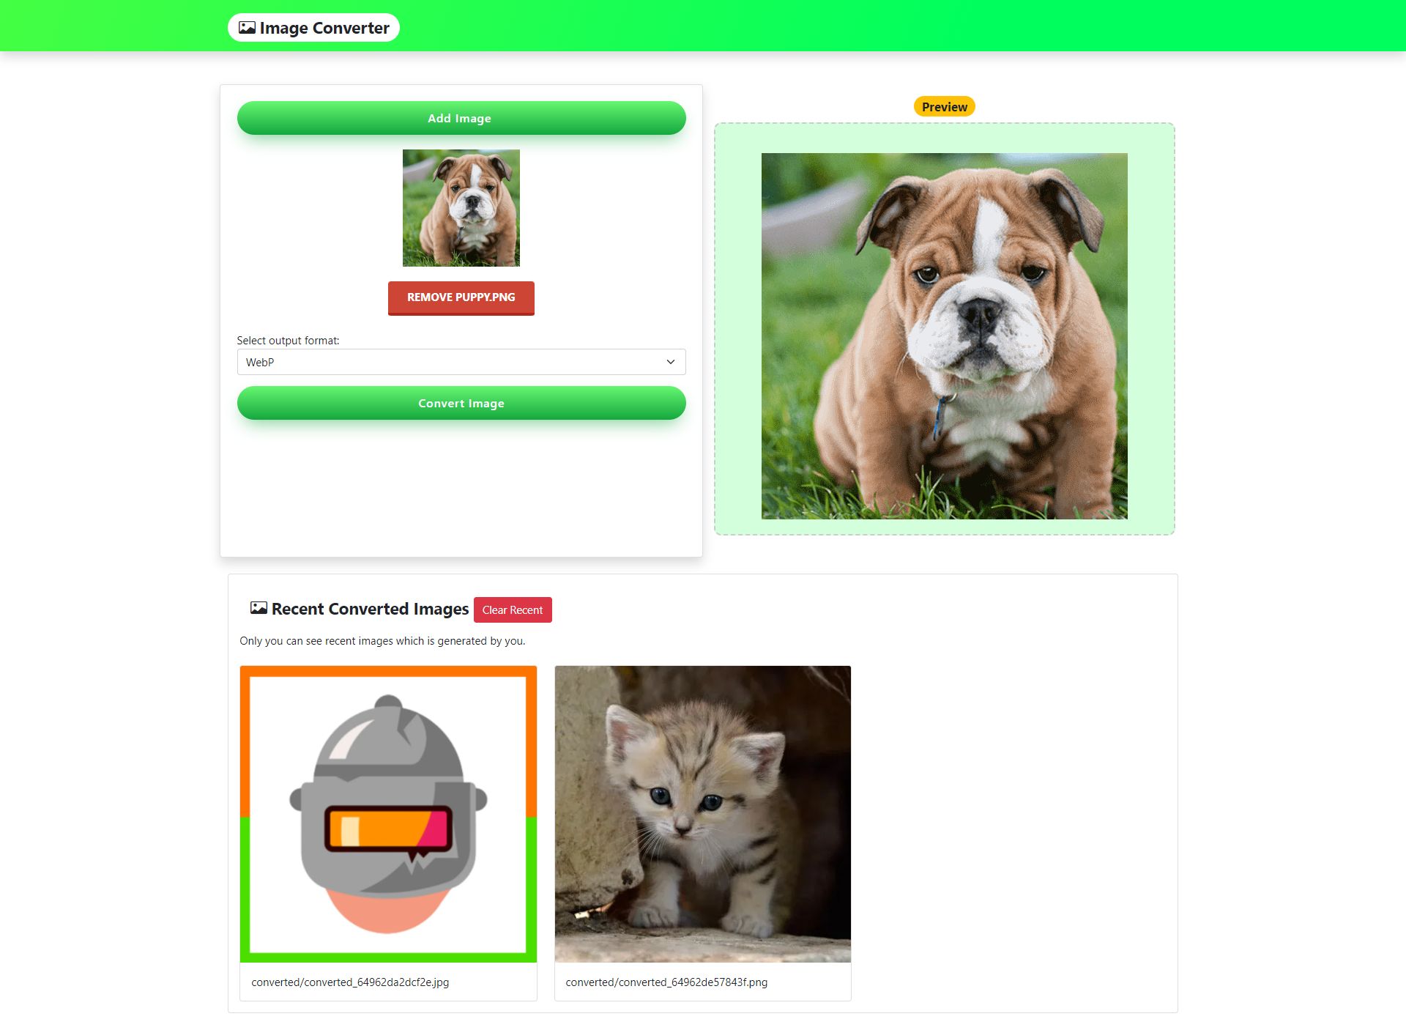Open the Image Converter home logo
The height and width of the screenshot is (1030, 1406).
[313, 28]
